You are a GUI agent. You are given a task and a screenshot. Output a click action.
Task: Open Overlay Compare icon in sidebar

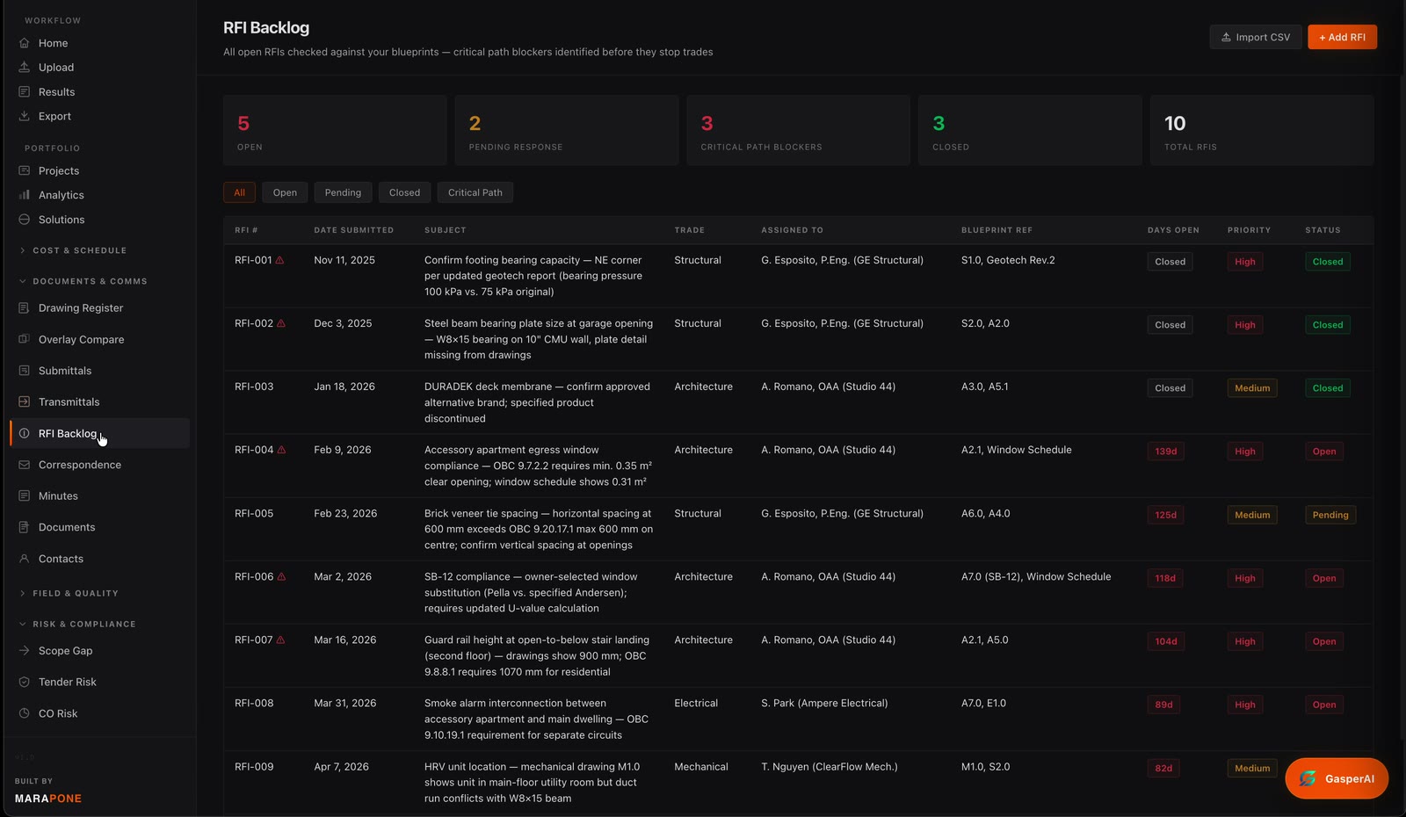(25, 339)
